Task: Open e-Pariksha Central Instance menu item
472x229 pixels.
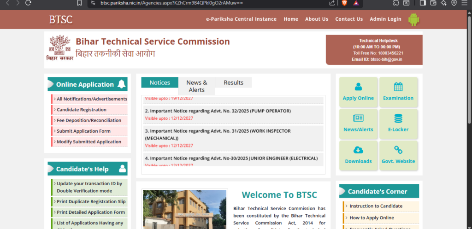Action: (x=241, y=19)
